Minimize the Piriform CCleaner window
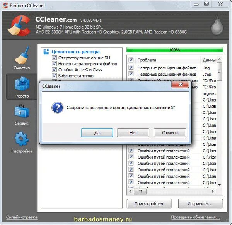The width and height of the screenshot is (232, 225). click(196, 4)
